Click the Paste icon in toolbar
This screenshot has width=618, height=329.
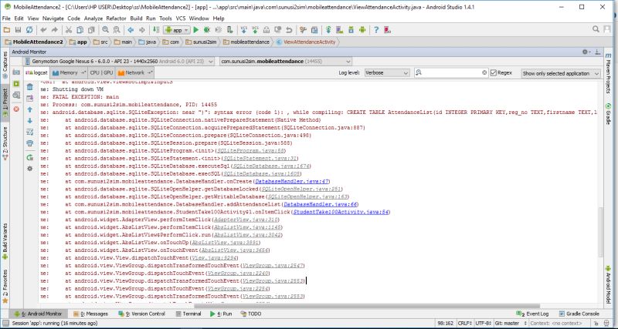pos(91,30)
